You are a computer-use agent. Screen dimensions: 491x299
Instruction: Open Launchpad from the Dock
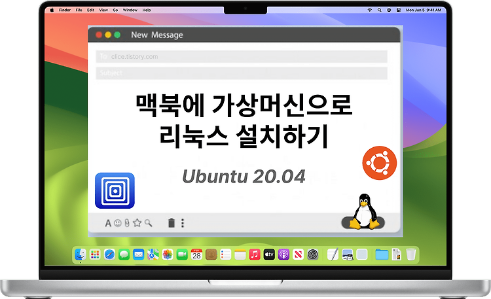click(x=95, y=255)
